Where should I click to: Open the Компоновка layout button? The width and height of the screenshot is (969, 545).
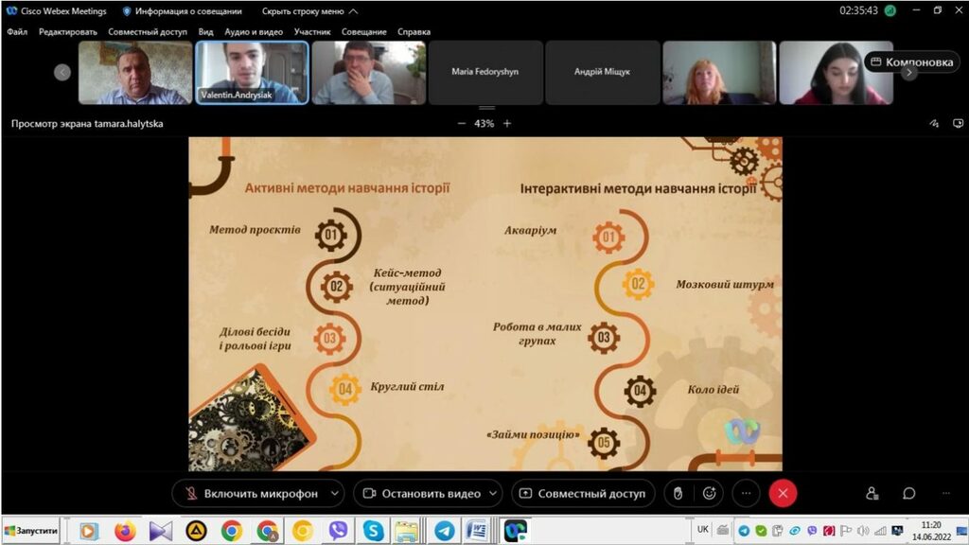[912, 62]
